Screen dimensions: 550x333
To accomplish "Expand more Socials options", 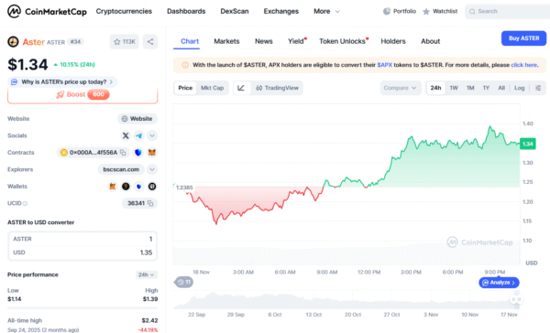I will [x=152, y=135].
